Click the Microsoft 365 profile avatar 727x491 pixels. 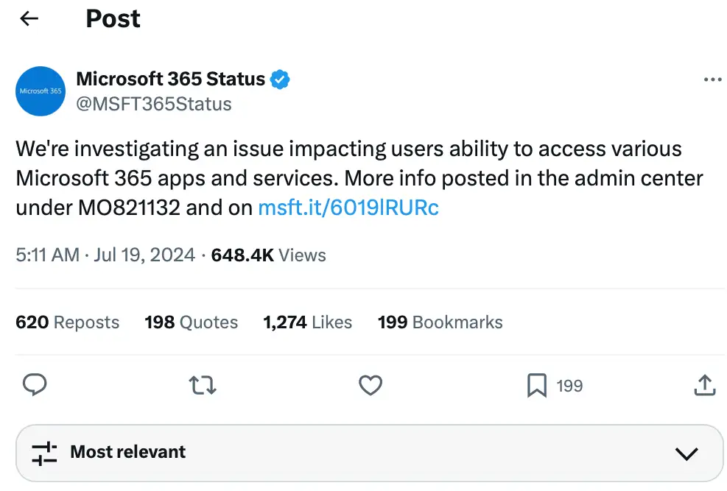[x=40, y=91]
